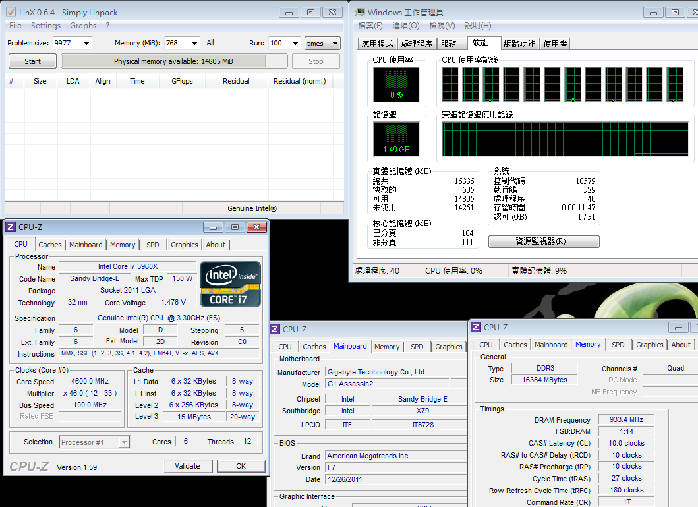Switch to the 應用程式 tab in Task Manager
The height and width of the screenshot is (507, 698).
point(377,44)
